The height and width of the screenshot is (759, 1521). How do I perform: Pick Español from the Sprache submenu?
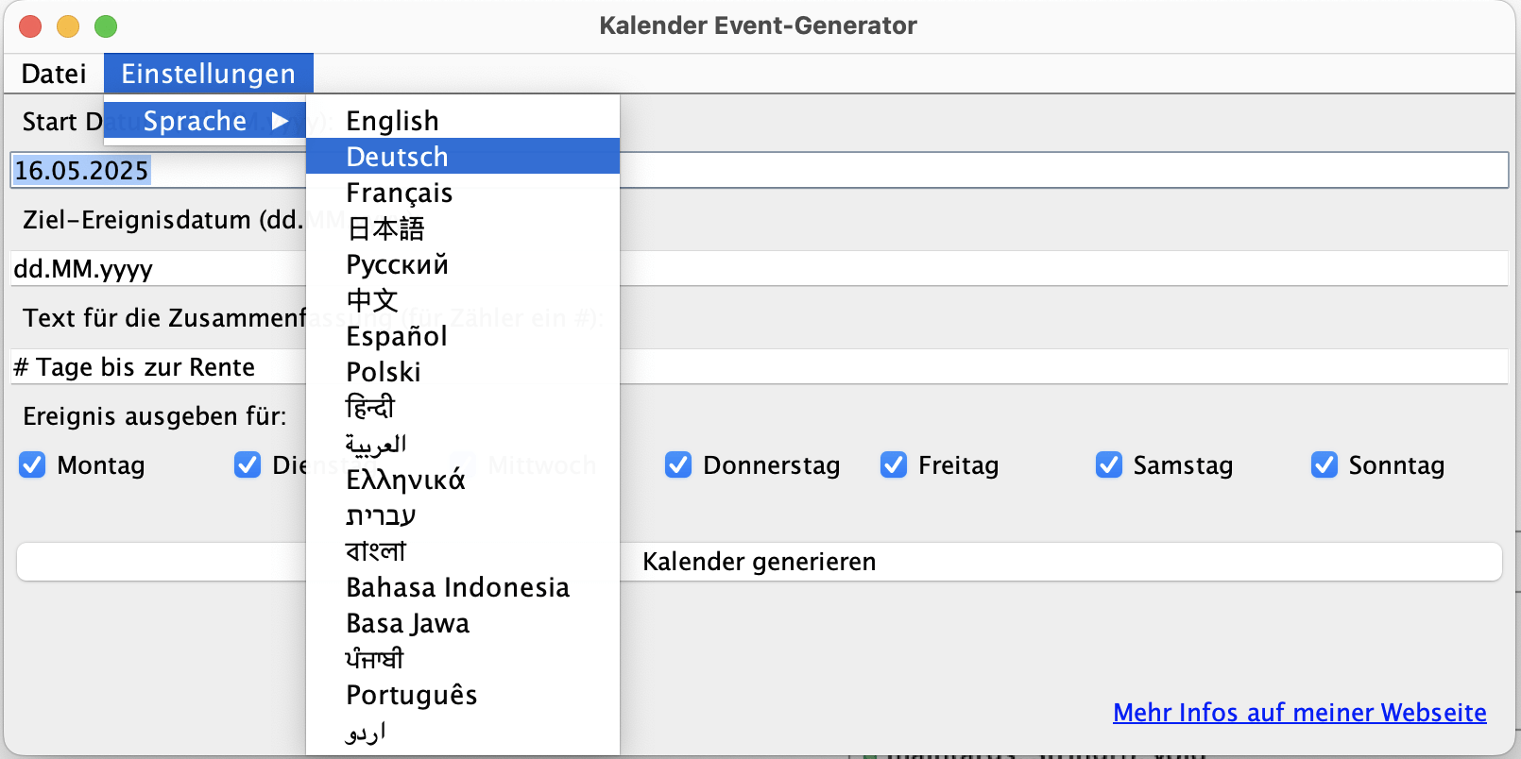pos(396,336)
